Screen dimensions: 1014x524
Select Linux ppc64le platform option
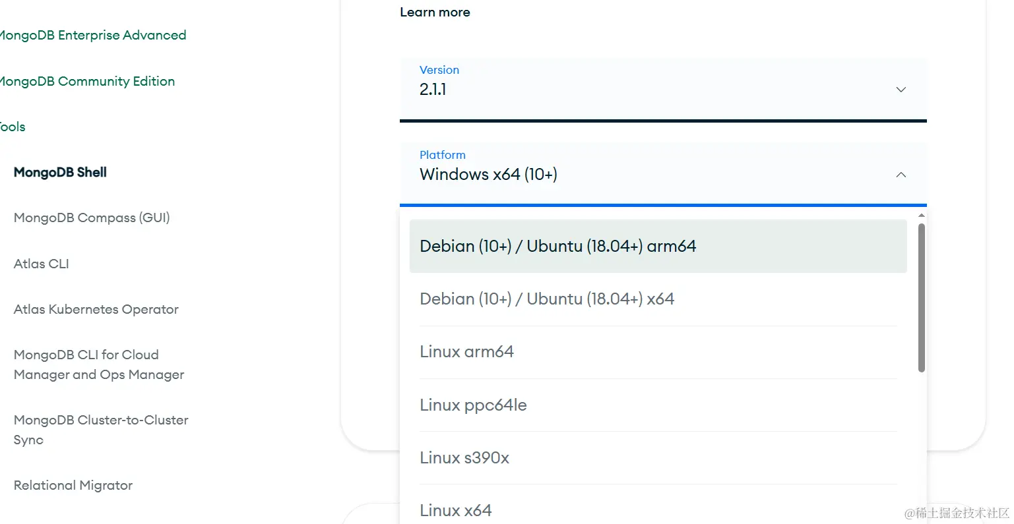click(x=658, y=405)
